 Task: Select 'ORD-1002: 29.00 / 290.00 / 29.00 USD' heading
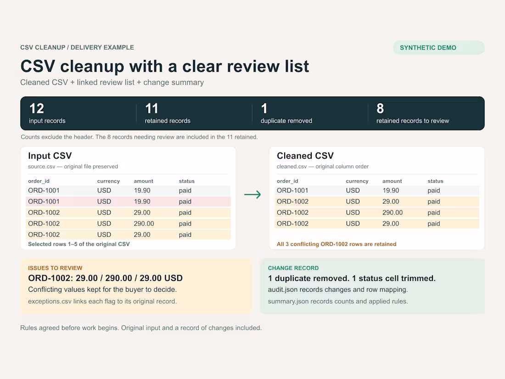105,278
